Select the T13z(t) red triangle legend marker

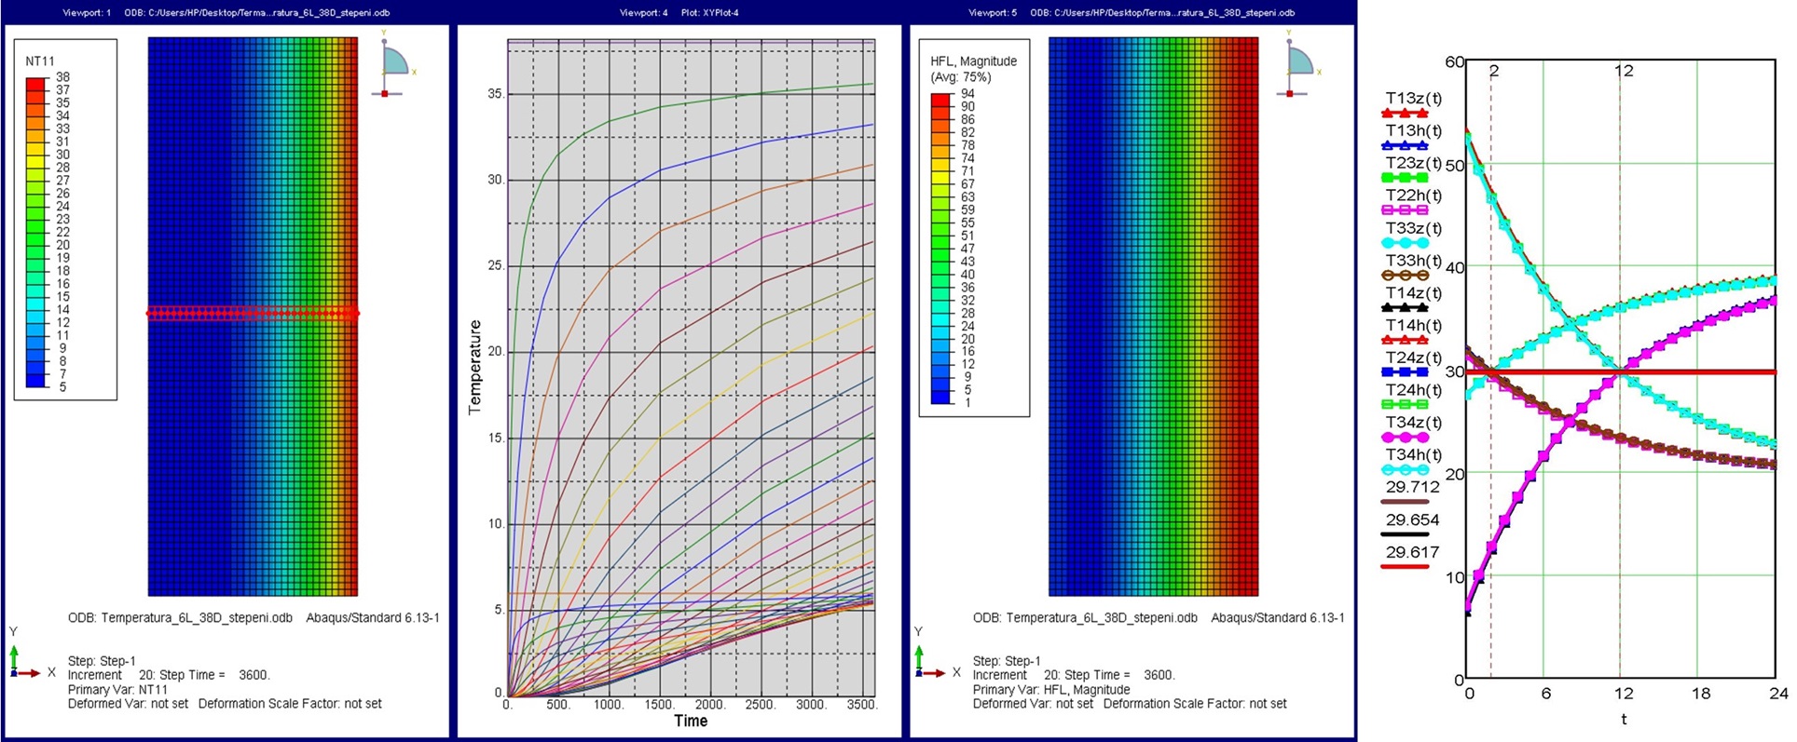point(1405,114)
